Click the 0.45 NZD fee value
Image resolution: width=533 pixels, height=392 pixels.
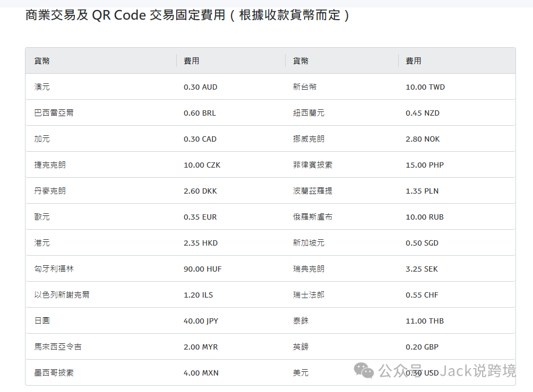(x=422, y=113)
